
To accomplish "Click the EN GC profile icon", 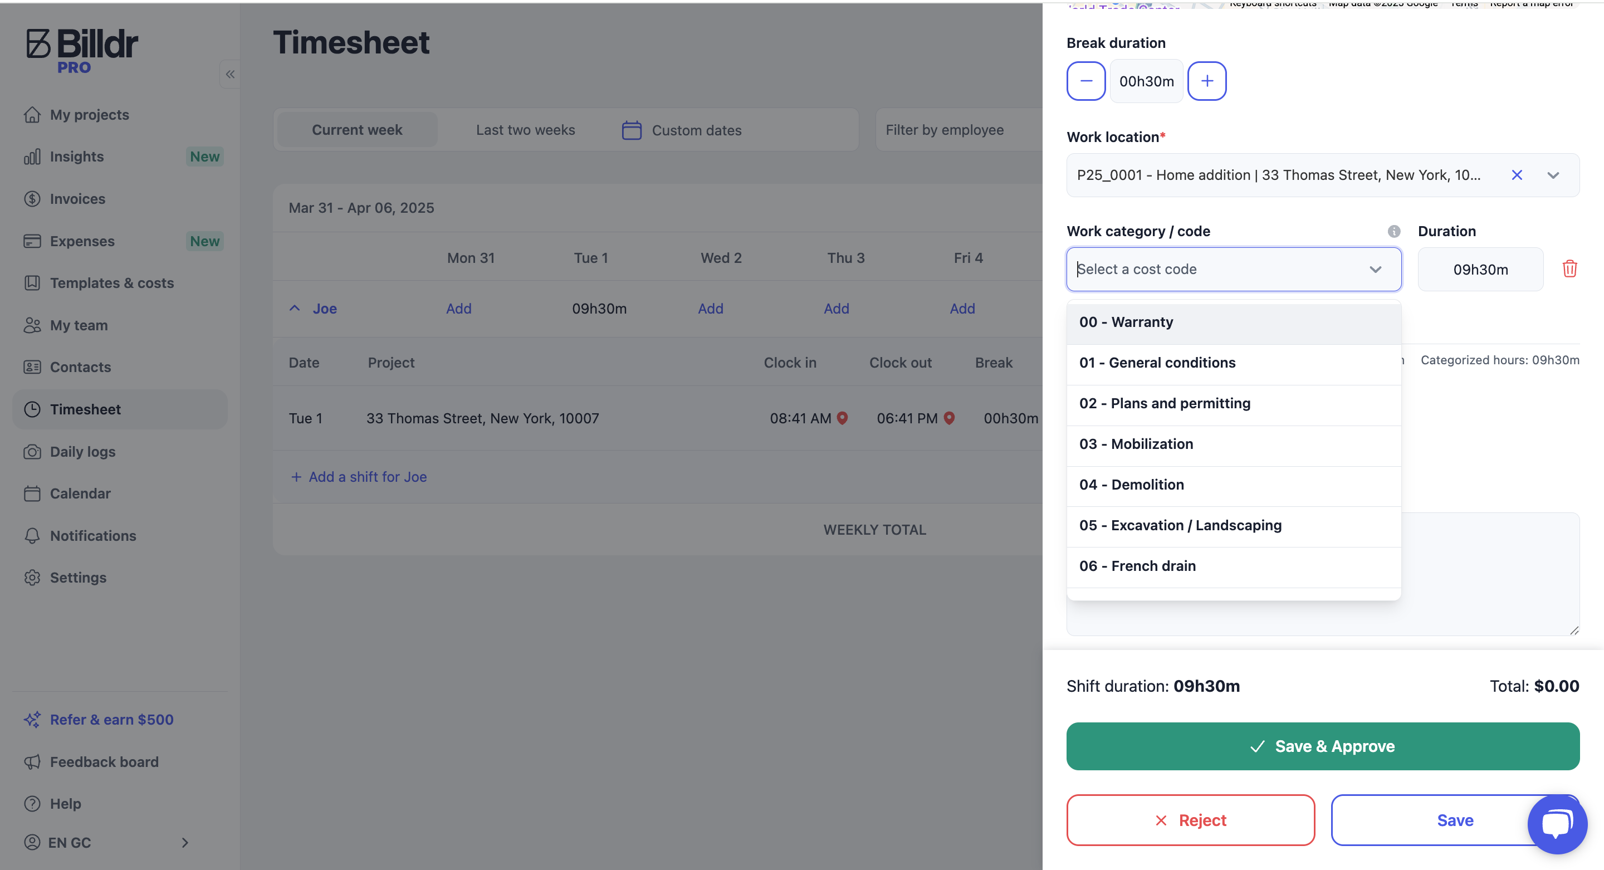I will pos(32,843).
